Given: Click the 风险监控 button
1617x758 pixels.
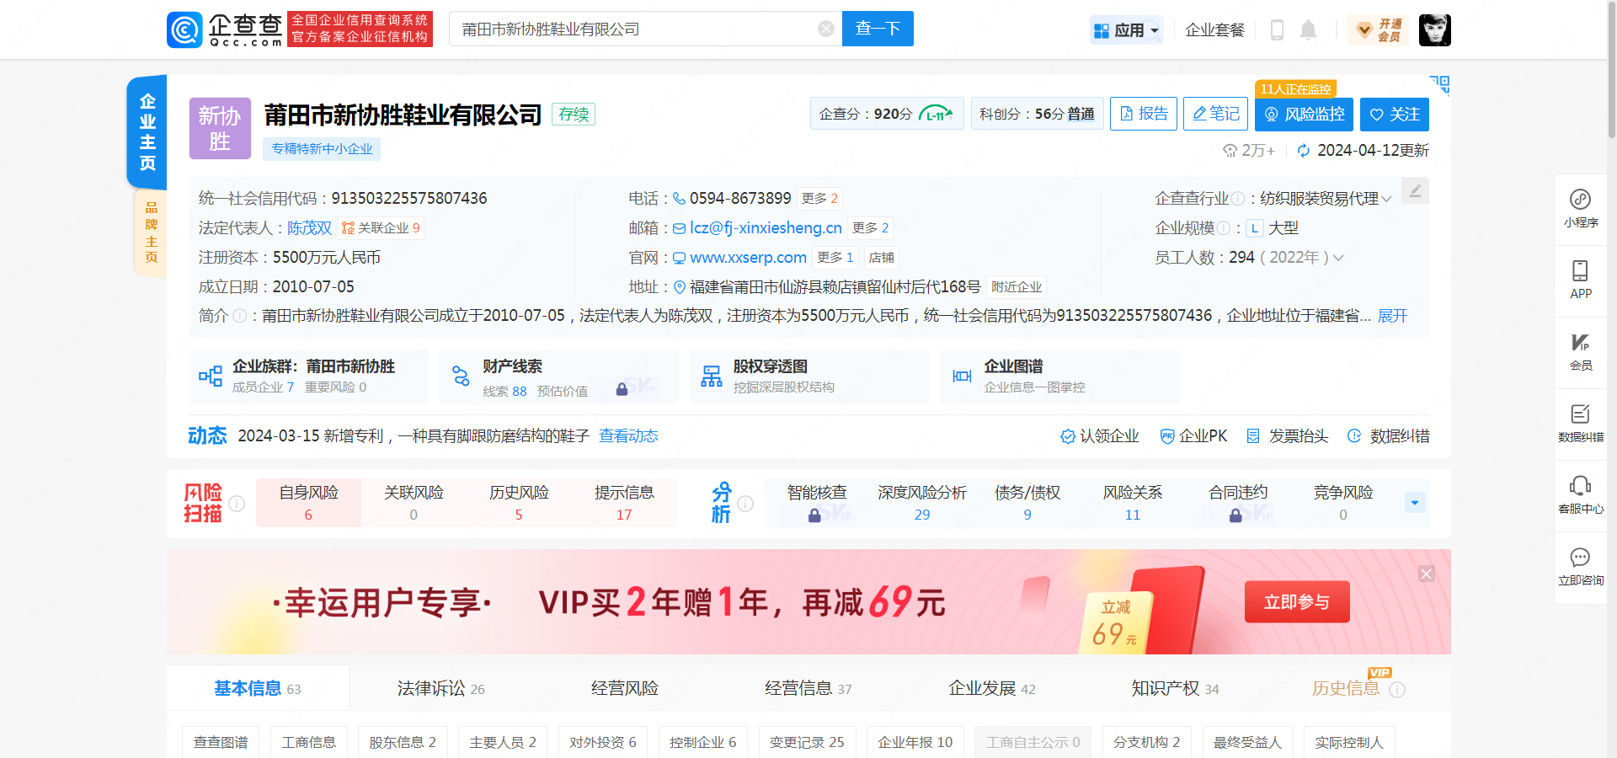Looking at the screenshot, I should (1304, 114).
